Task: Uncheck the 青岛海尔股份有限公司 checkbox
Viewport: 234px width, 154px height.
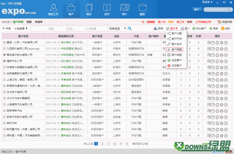Action: click(4, 55)
